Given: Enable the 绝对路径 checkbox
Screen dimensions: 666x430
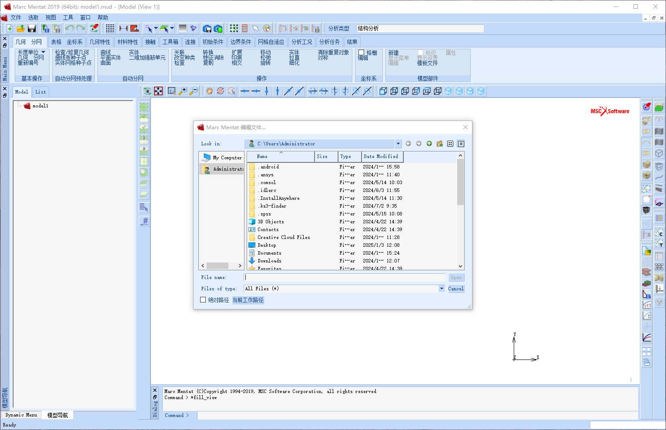Looking at the screenshot, I should [203, 300].
